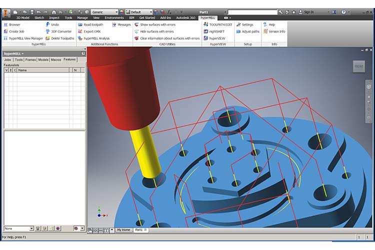Open the None dropdown in hyperMILL panel
Viewport: 375px width, 250px height.
pos(18,228)
